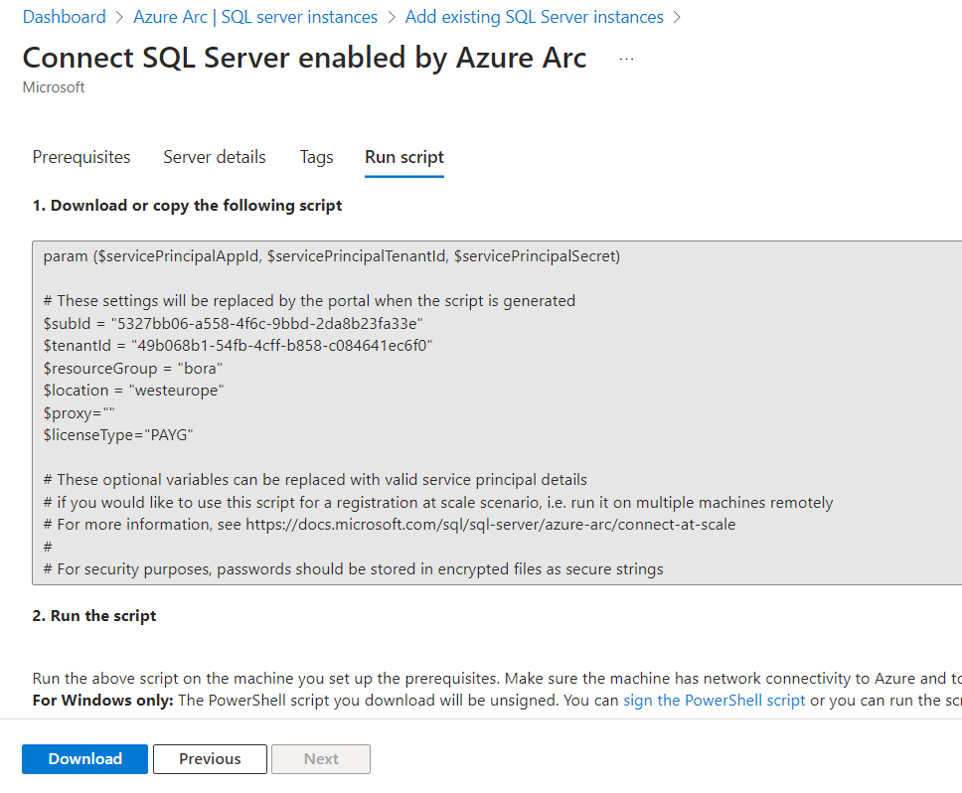Follow the 'sign the PowerShell script' link
Viewport: 962px width, 793px height.
pyautogui.click(x=714, y=700)
